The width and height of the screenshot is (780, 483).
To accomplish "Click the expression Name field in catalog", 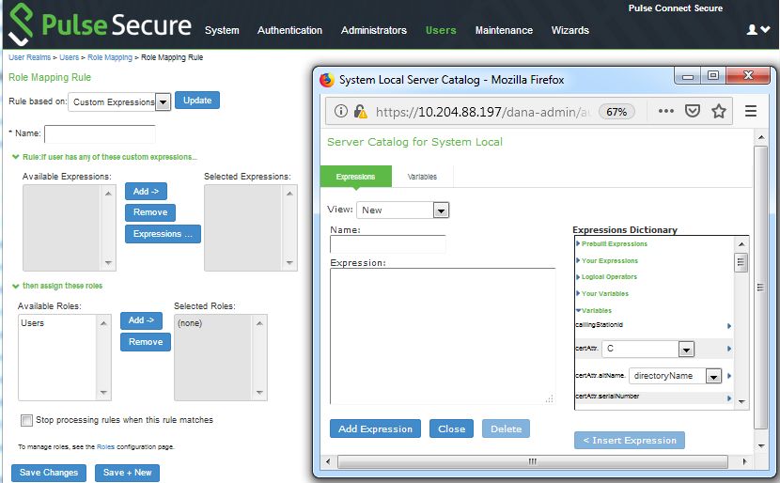I will pos(387,244).
